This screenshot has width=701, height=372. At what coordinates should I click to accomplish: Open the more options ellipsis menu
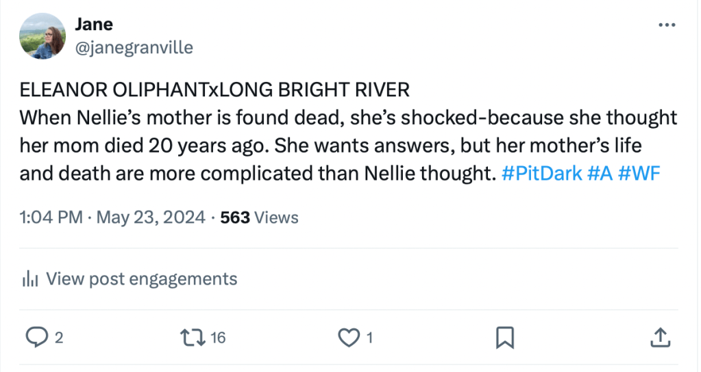(666, 25)
